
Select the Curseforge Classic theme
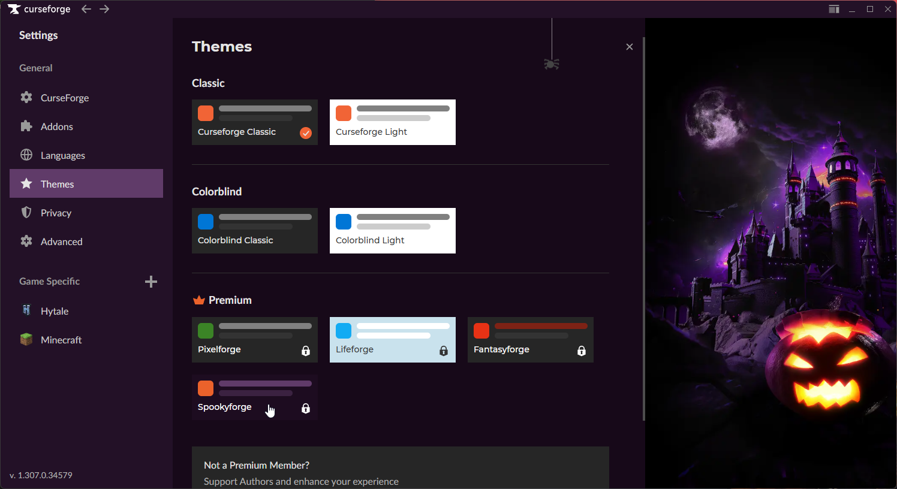[255, 122]
